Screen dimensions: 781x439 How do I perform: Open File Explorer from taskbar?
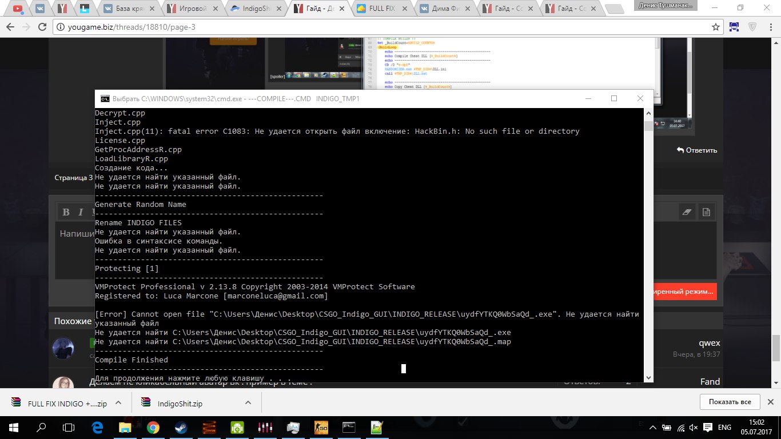coord(125,427)
